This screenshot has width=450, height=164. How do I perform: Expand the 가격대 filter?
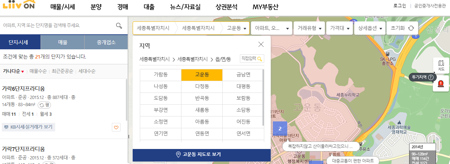pos(340,28)
